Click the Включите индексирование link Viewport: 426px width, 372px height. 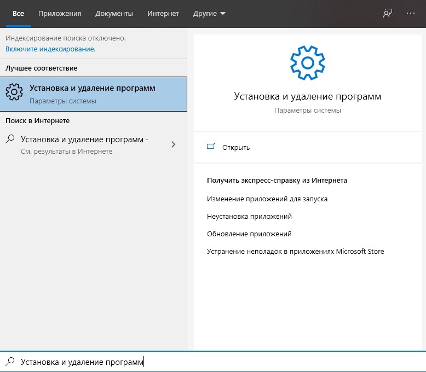pos(50,49)
